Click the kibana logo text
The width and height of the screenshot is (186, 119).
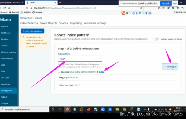6,19
